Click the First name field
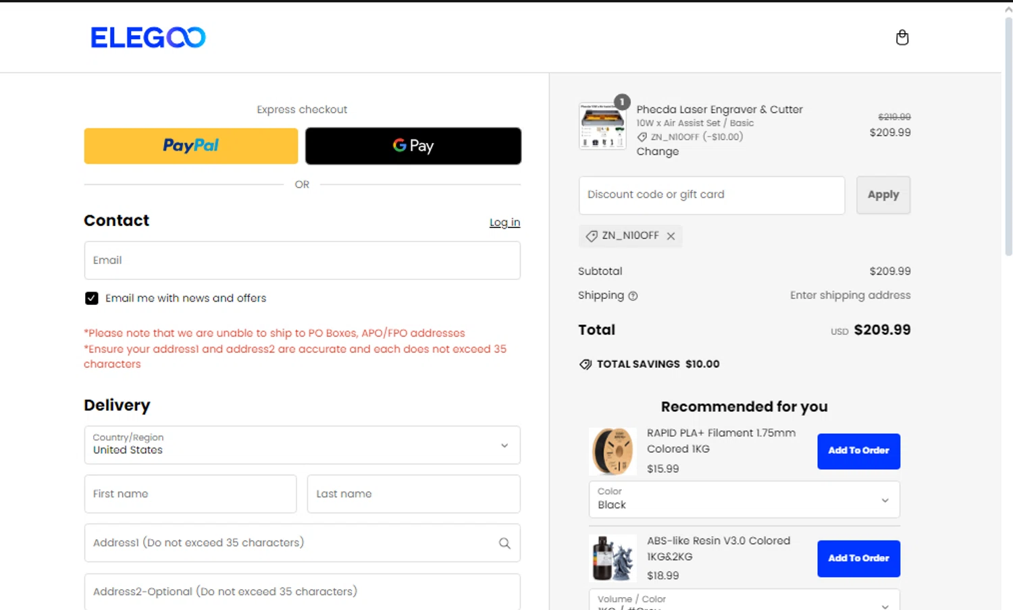The image size is (1013, 610). pos(190,494)
